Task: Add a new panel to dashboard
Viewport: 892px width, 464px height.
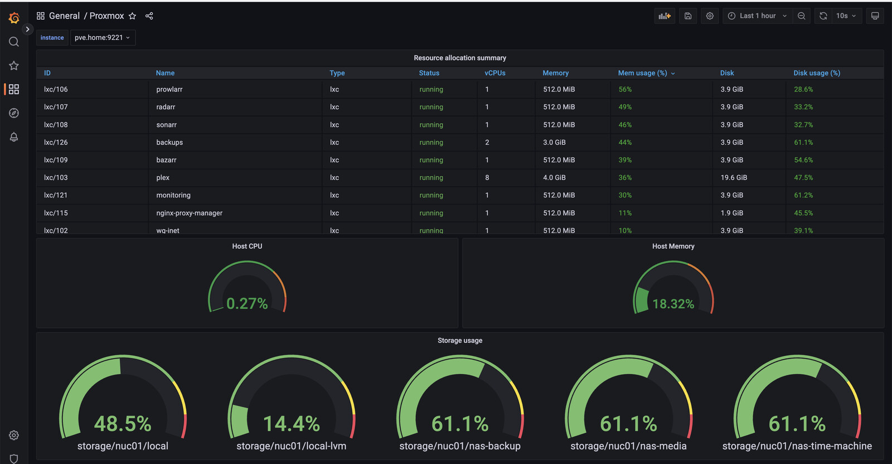Action: (665, 16)
